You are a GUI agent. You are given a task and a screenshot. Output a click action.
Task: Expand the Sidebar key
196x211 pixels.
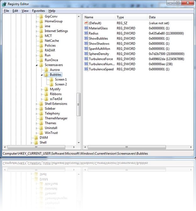coord(36,109)
